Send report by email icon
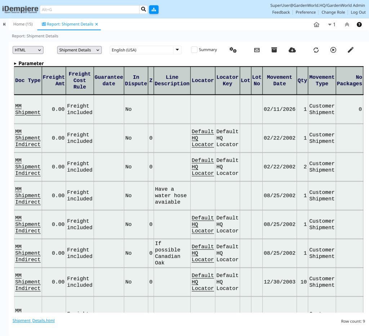 [x=257, y=50]
